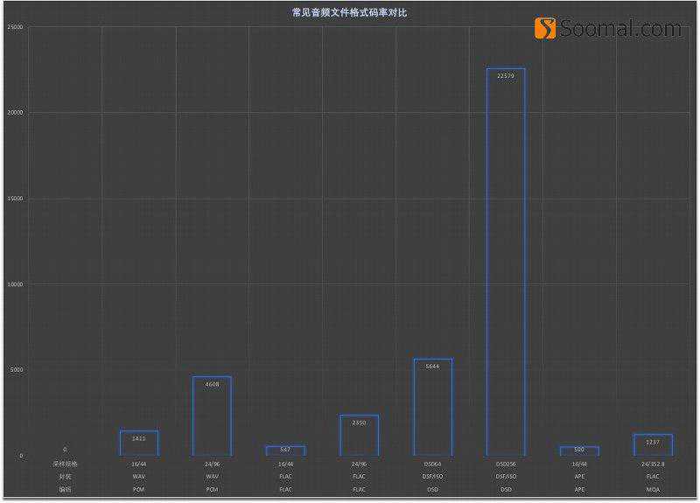
Task: Click the 5000 y-axis tick label
Action: pos(16,370)
